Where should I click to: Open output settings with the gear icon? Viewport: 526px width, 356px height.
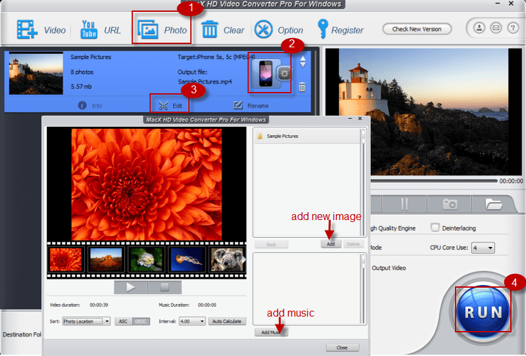(x=284, y=74)
